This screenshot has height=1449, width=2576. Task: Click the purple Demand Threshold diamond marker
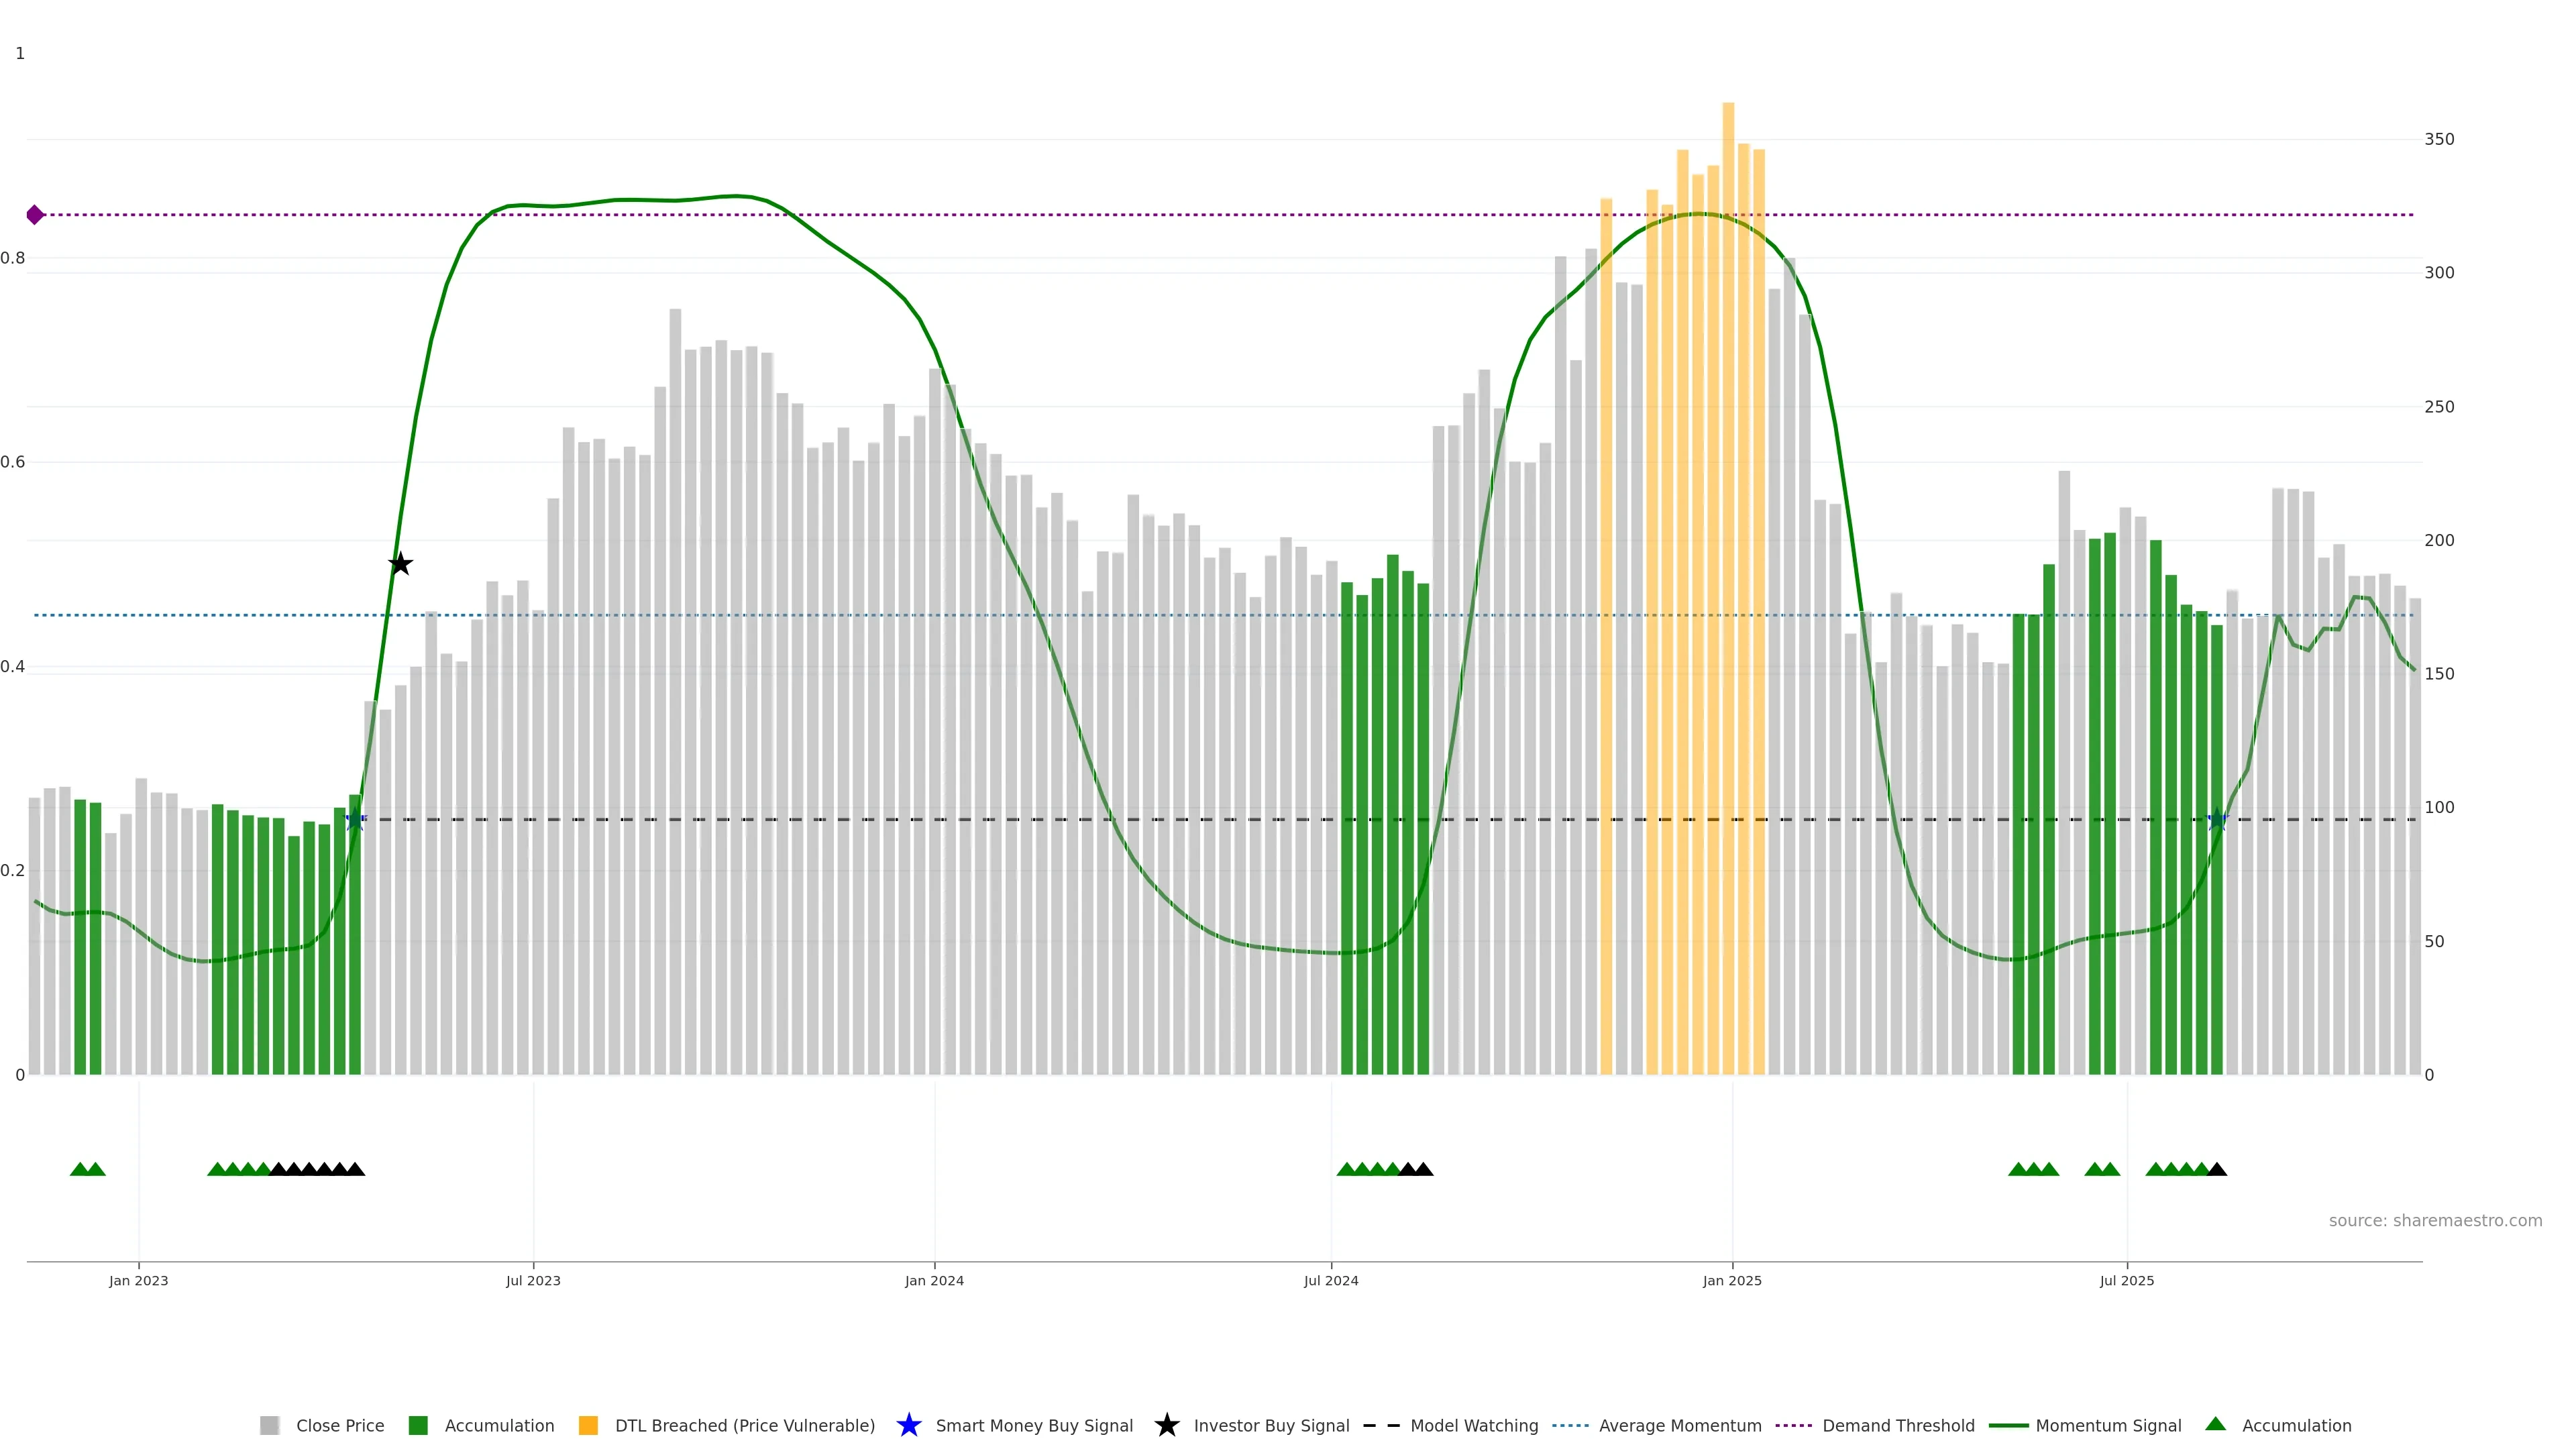[35, 215]
